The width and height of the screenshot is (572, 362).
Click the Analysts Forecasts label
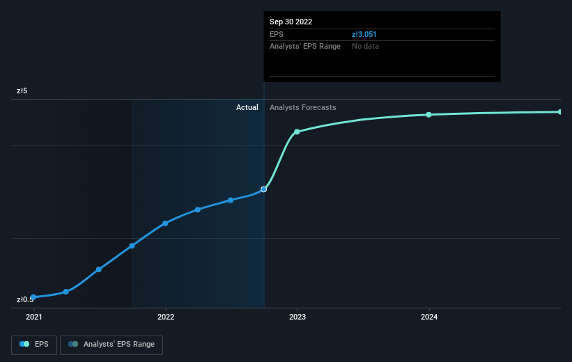(x=303, y=107)
